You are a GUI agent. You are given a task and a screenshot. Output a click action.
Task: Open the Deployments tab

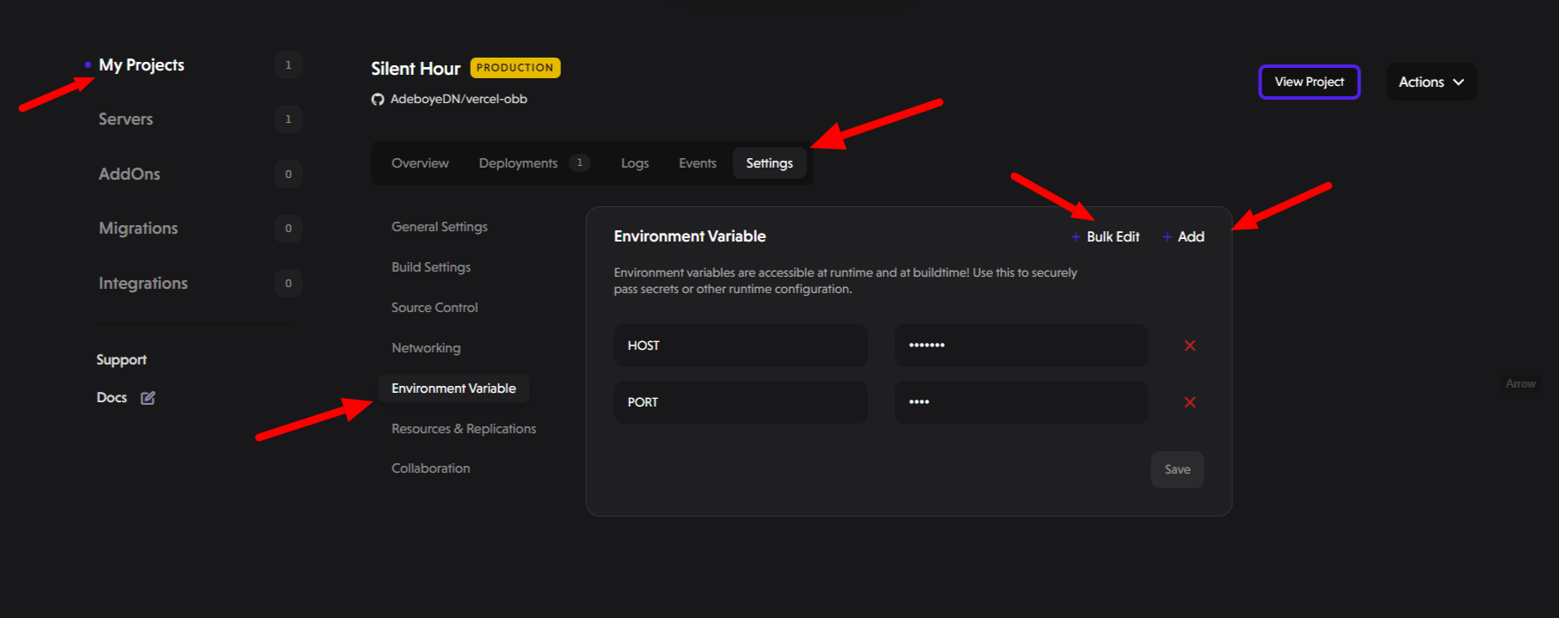click(x=518, y=163)
